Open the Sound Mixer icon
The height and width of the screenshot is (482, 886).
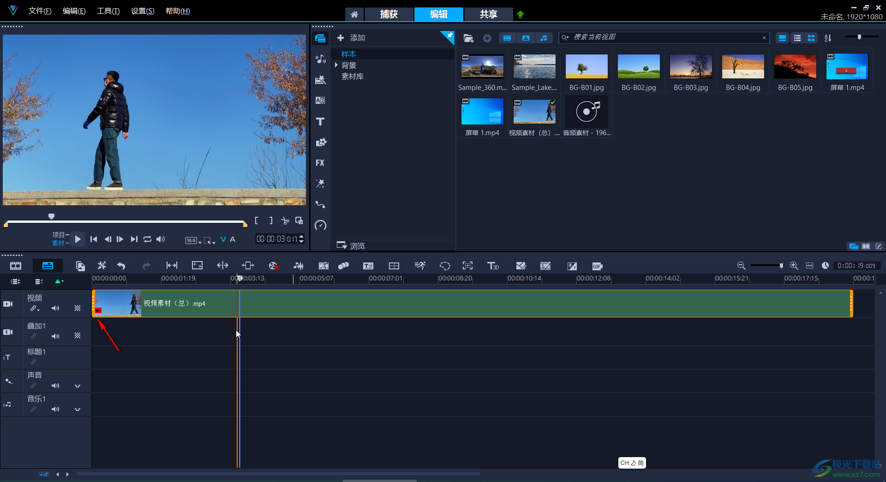[x=299, y=266]
